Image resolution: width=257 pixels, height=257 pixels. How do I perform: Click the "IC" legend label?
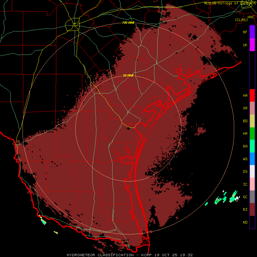coord(245,184)
